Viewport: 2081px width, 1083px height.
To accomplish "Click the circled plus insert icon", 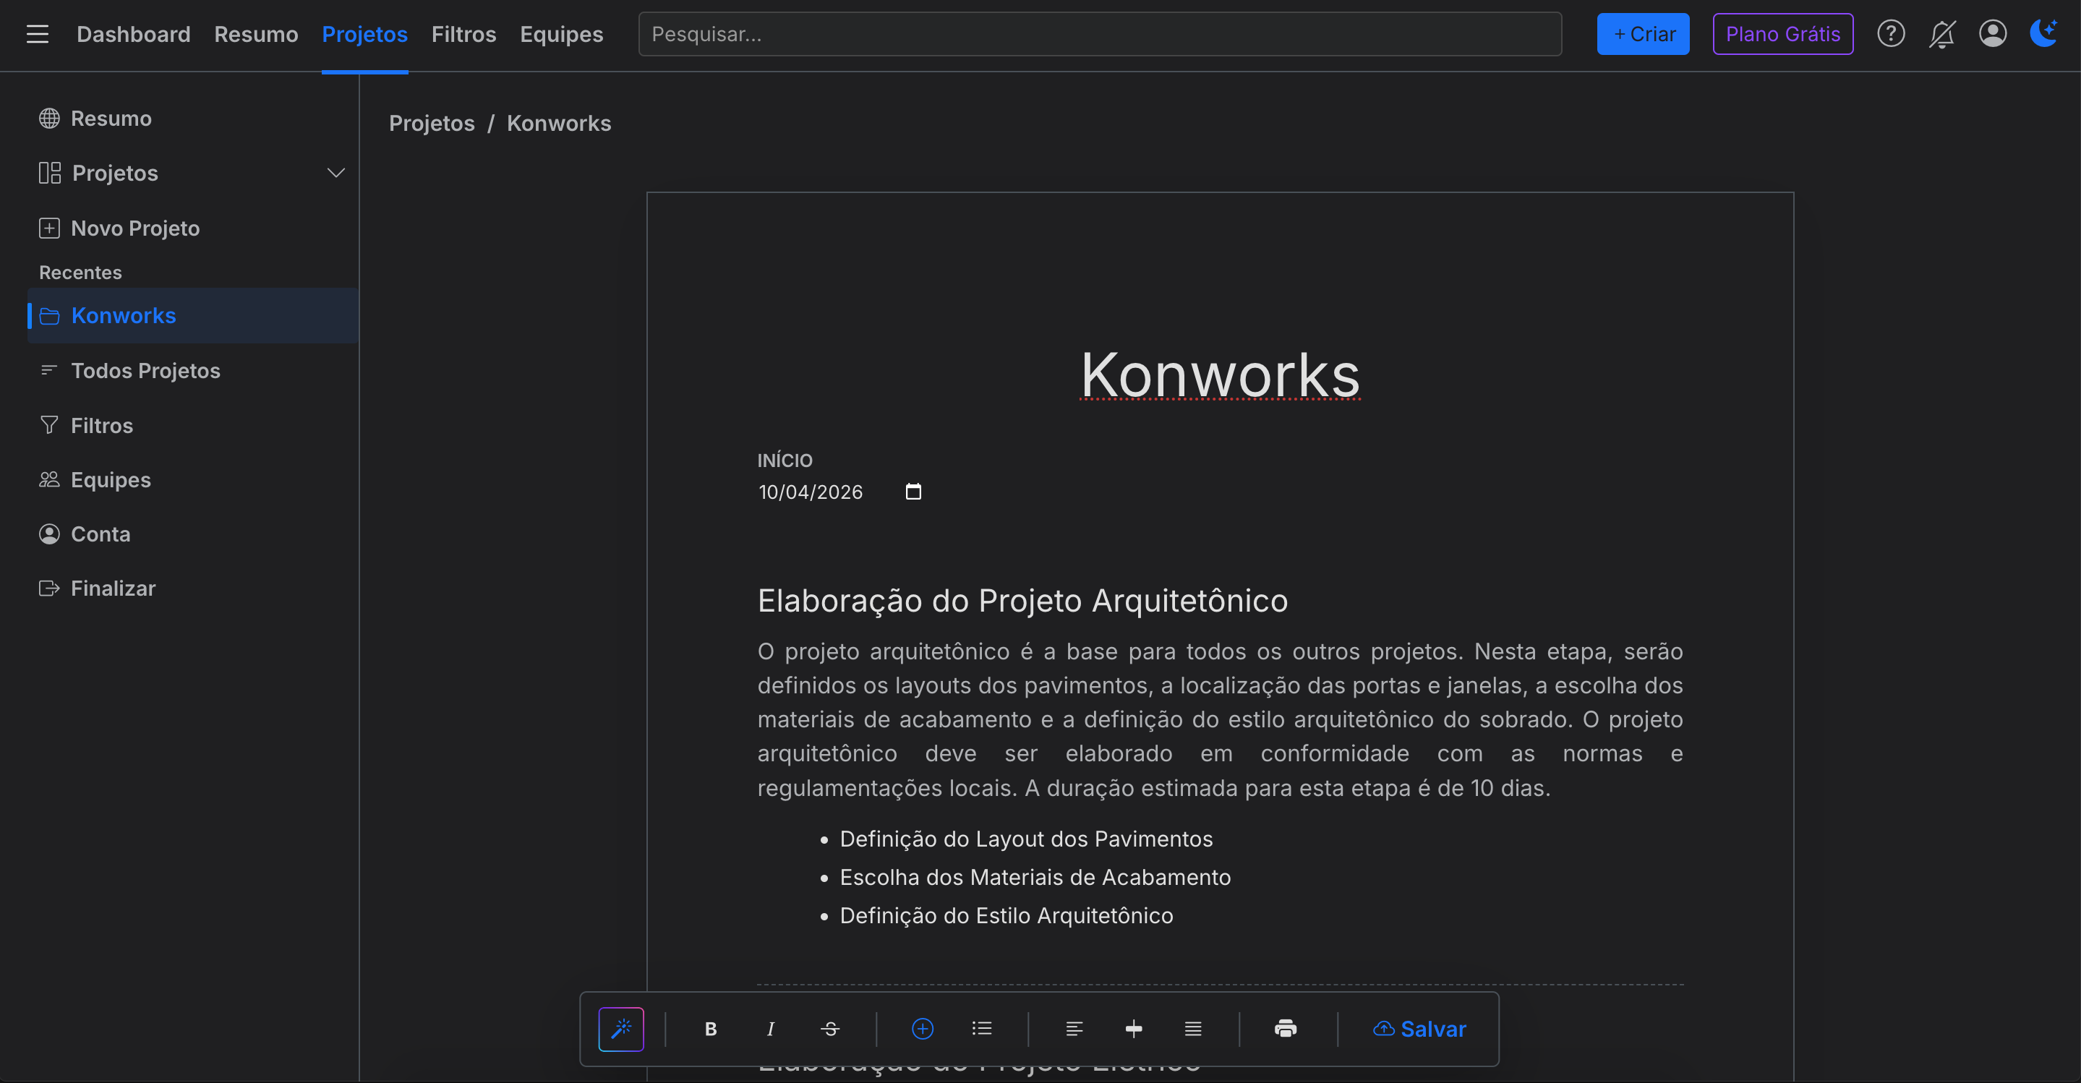I will click(923, 1028).
